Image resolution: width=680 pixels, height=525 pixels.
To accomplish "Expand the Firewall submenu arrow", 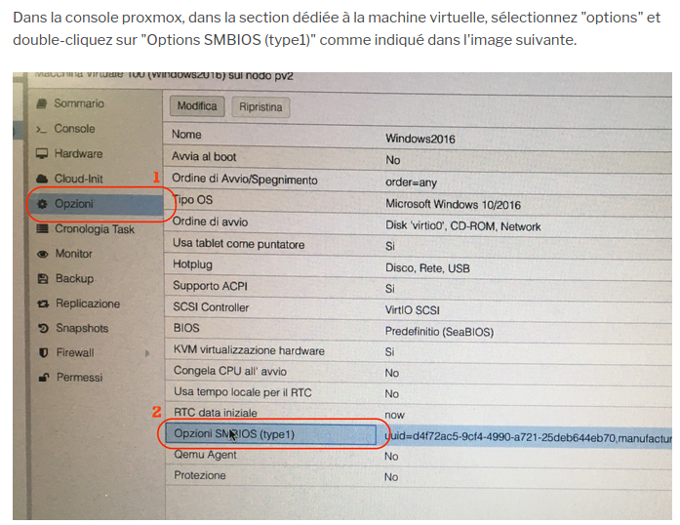I will tap(148, 353).
